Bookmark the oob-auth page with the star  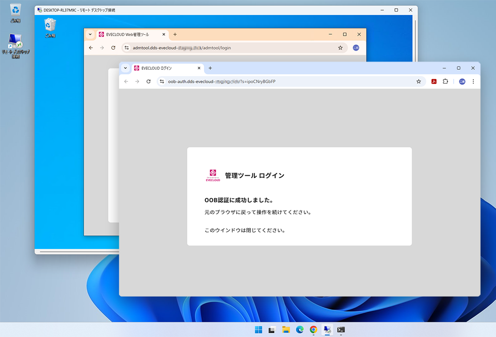tap(418, 82)
